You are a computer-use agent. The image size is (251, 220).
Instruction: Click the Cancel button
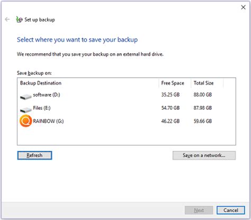click(231, 210)
